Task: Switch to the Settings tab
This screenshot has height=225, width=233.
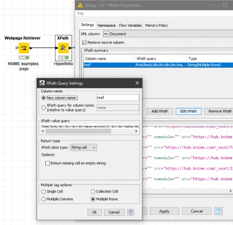Action: pos(87,25)
